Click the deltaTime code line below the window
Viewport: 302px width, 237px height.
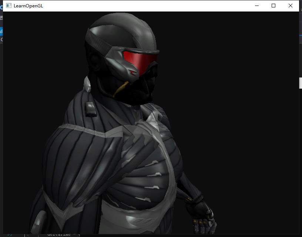[x=63, y=235]
